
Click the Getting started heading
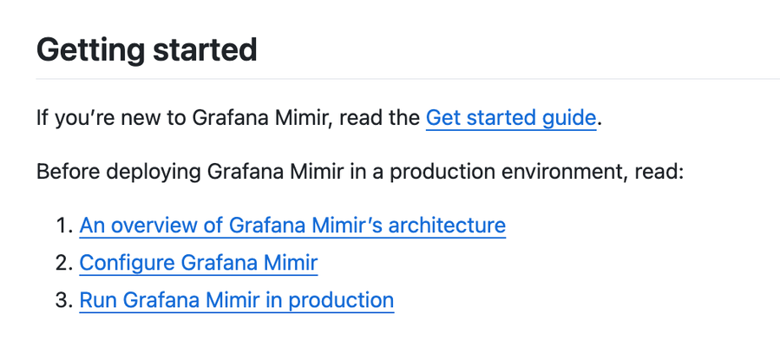point(147,49)
